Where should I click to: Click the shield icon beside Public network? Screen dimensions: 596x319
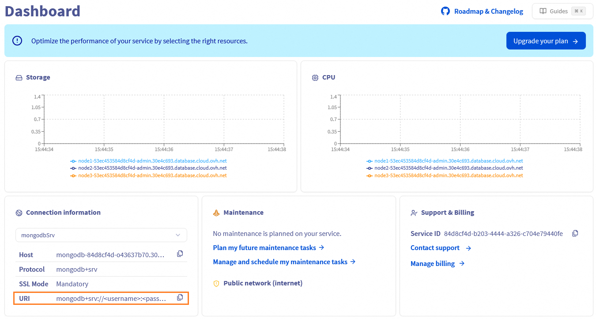(216, 283)
